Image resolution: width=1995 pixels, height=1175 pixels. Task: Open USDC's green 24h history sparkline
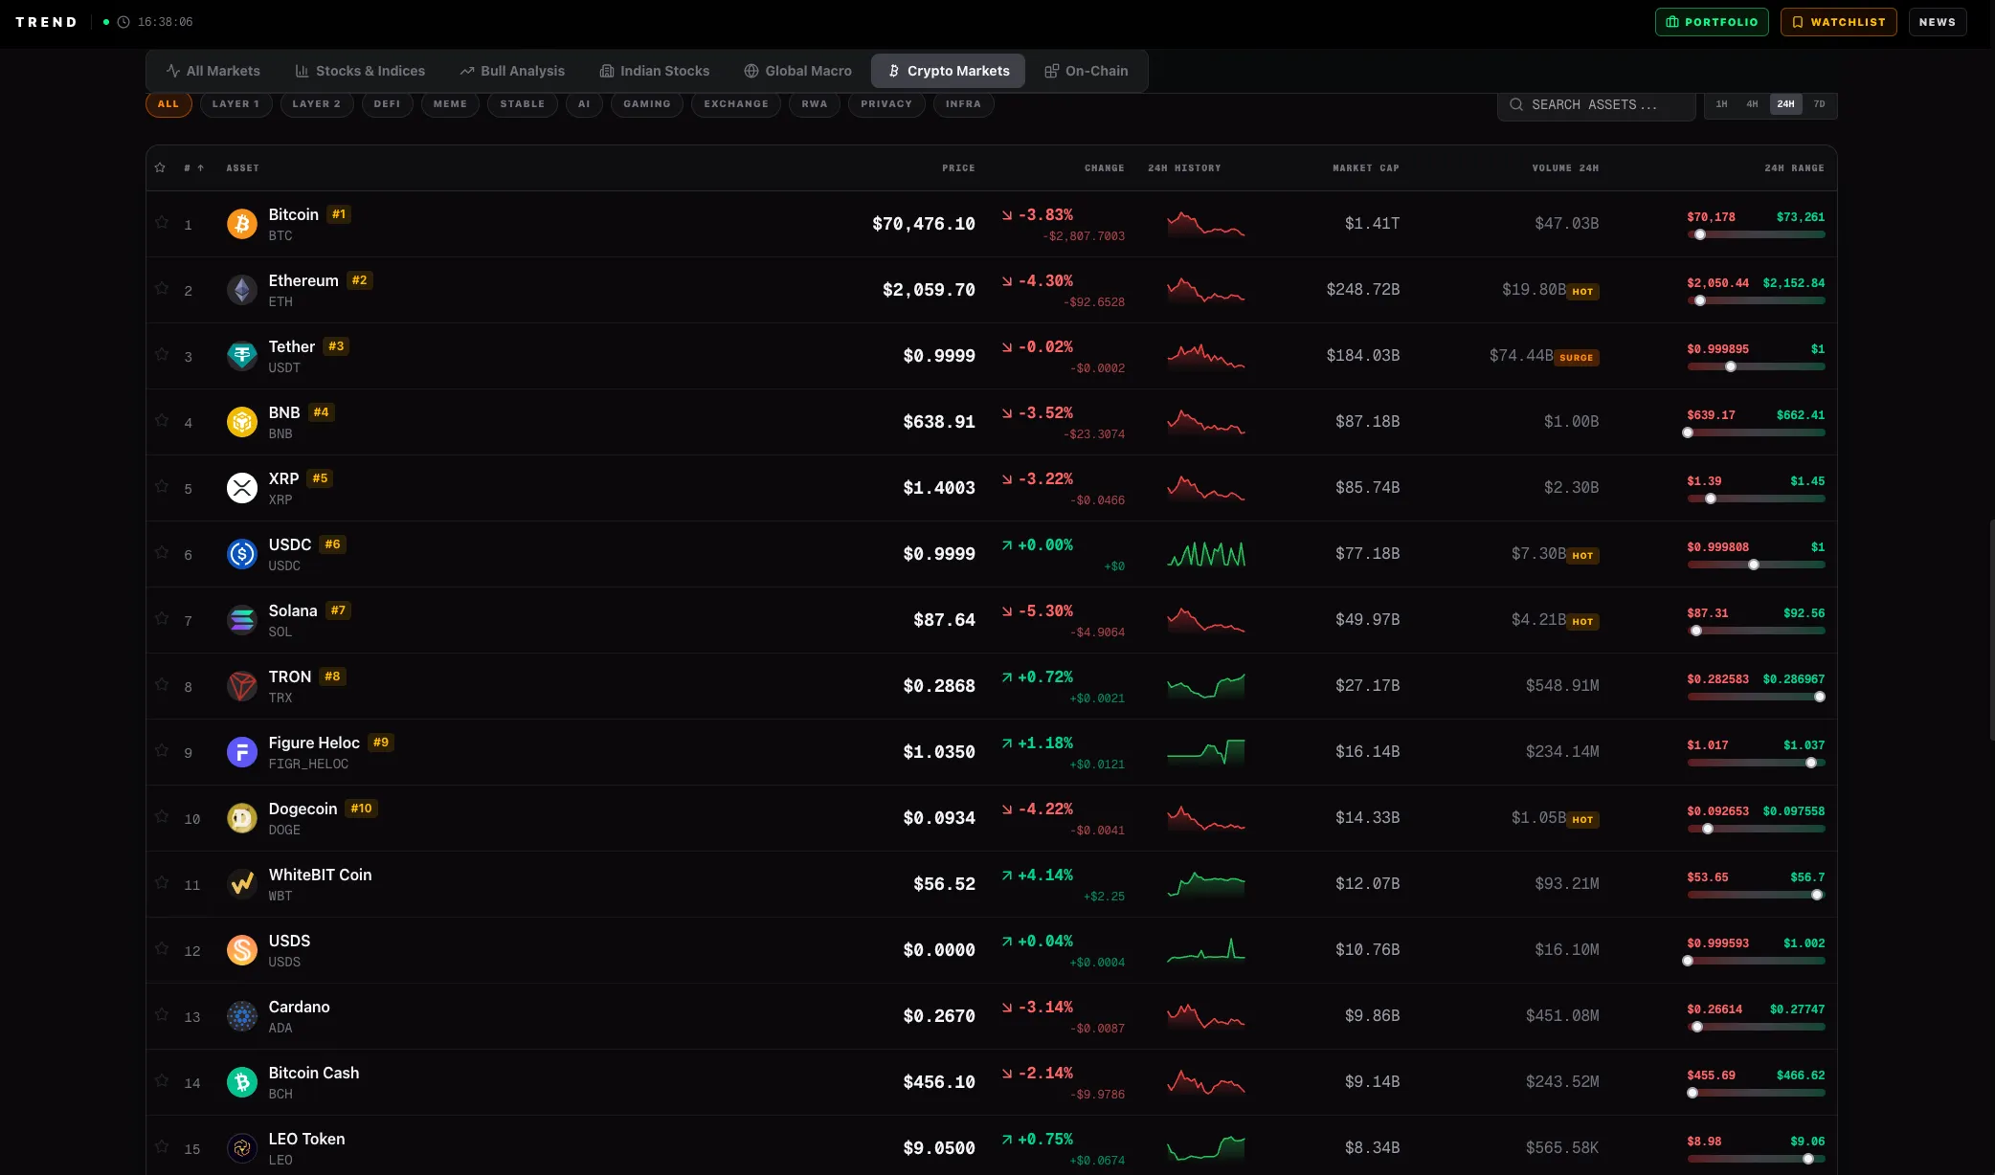1206,554
